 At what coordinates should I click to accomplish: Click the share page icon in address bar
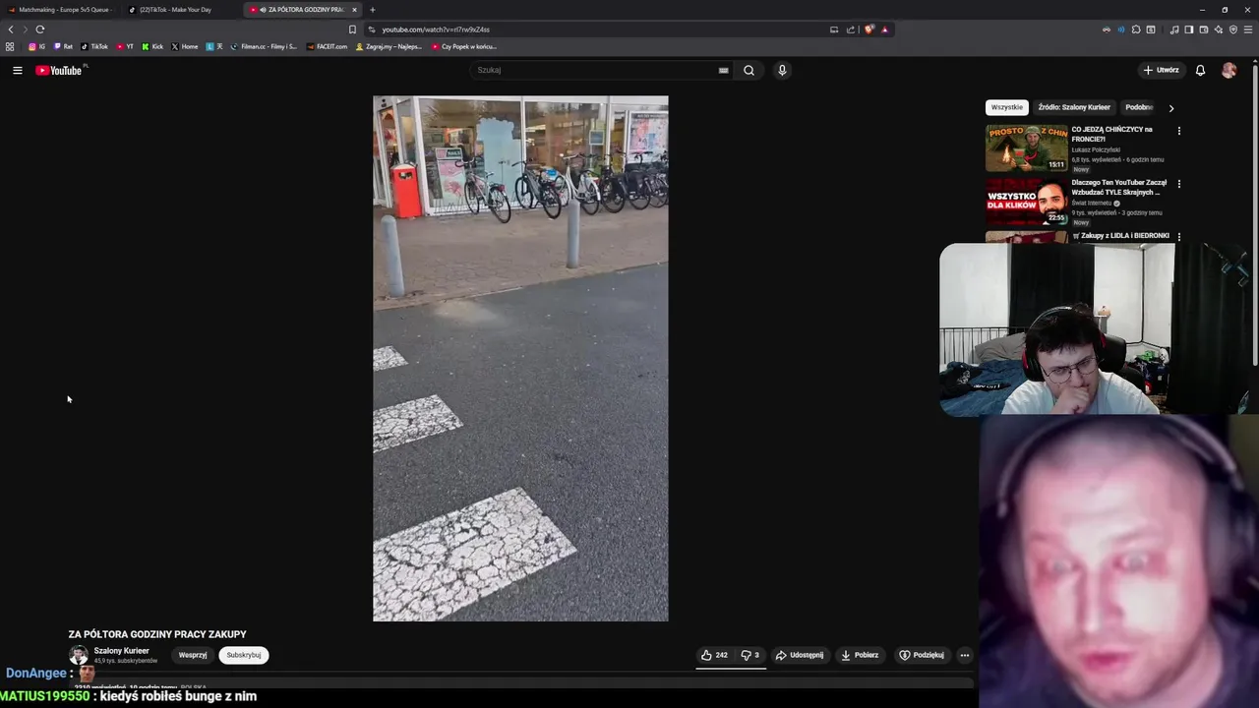pos(851,29)
